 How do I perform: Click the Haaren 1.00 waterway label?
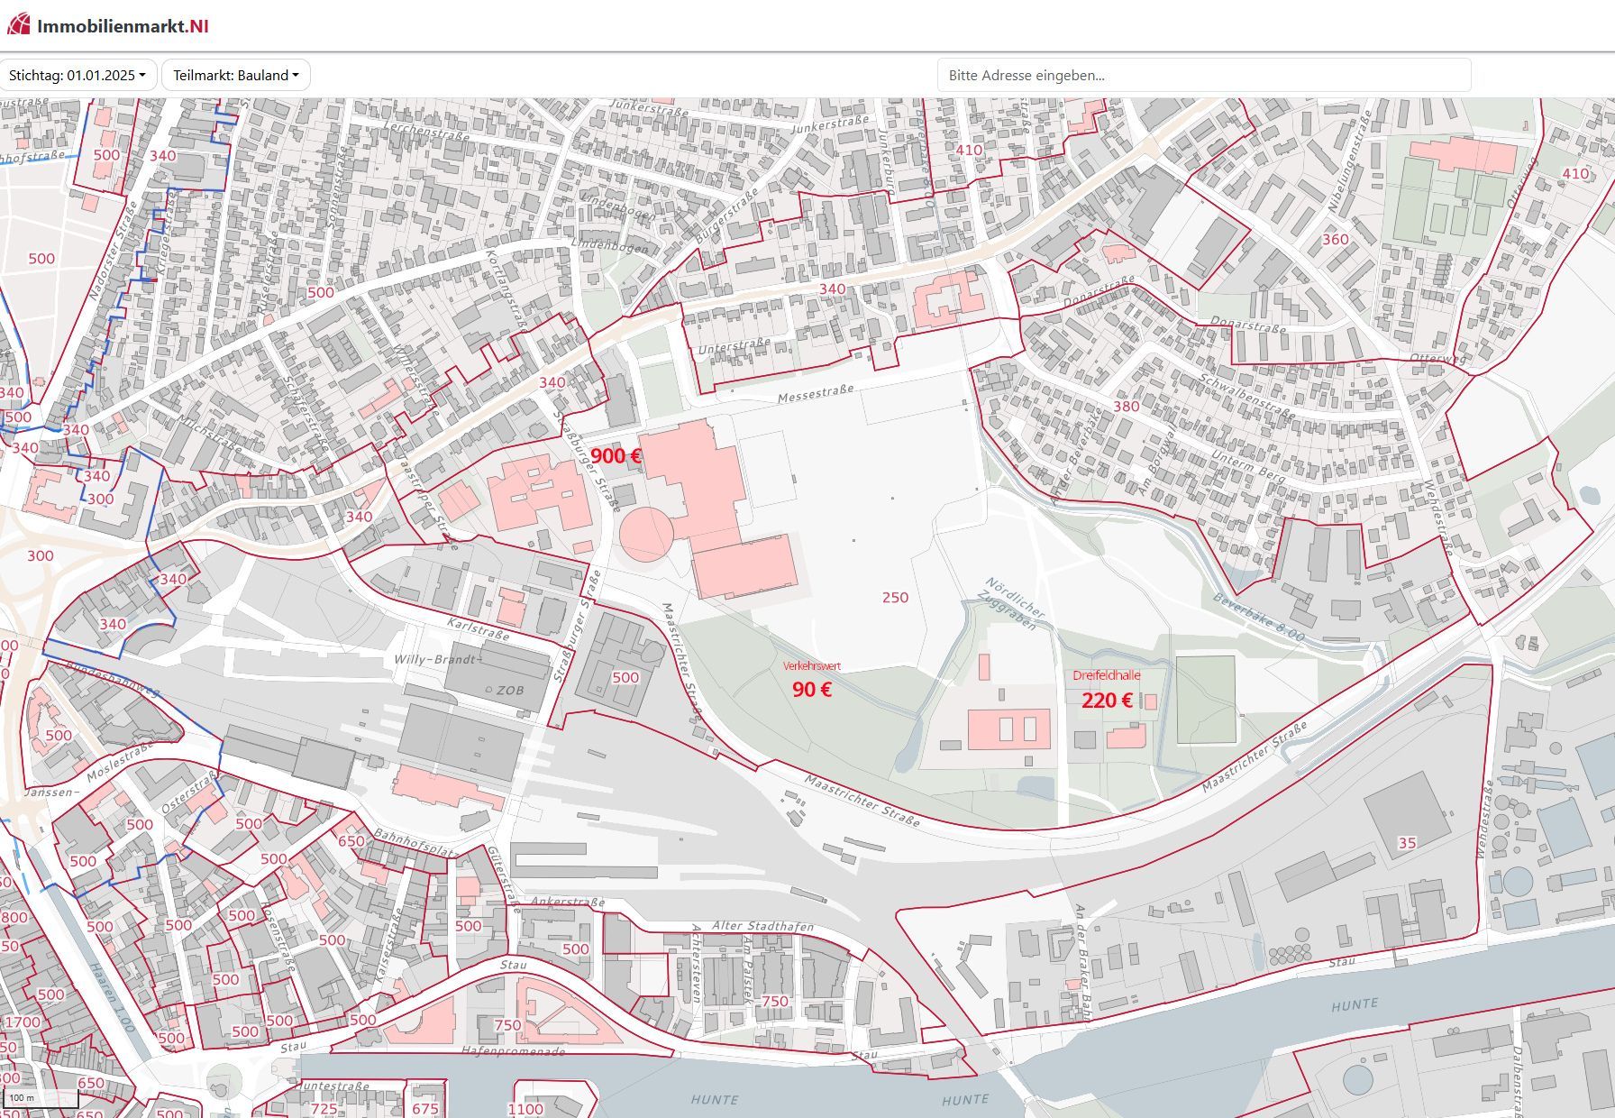tap(112, 998)
